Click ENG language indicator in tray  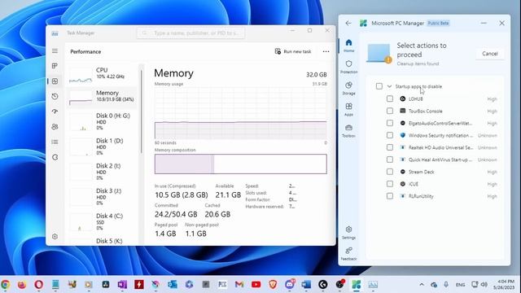point(460,285)
